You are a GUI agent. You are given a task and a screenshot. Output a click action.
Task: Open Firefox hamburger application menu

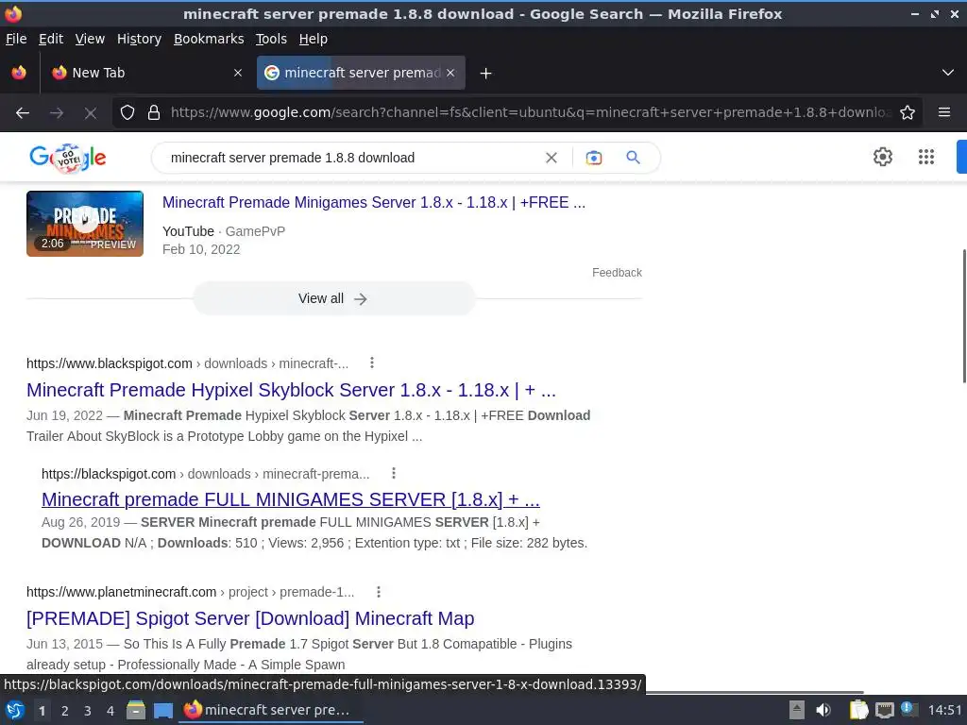click(944, 112)
